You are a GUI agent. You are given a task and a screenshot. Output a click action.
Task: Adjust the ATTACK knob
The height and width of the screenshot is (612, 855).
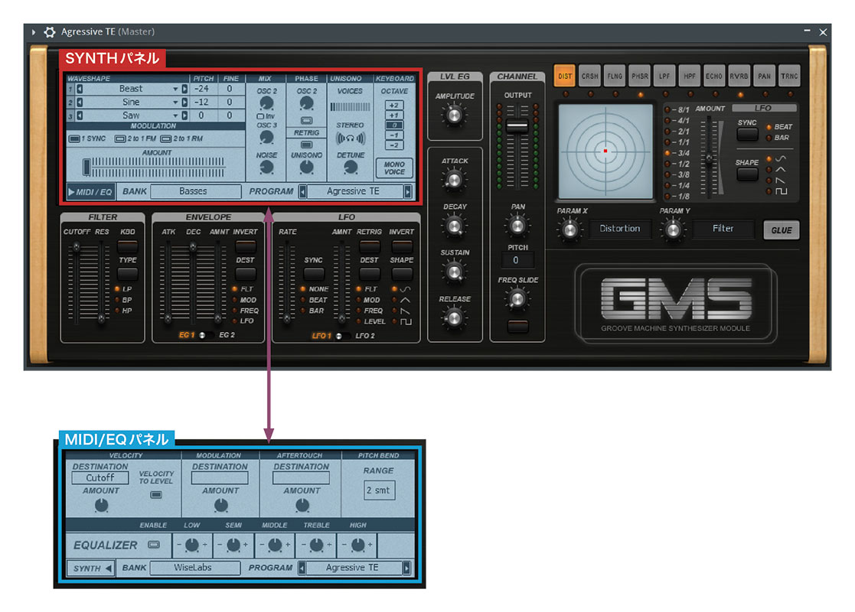point(454,180)
